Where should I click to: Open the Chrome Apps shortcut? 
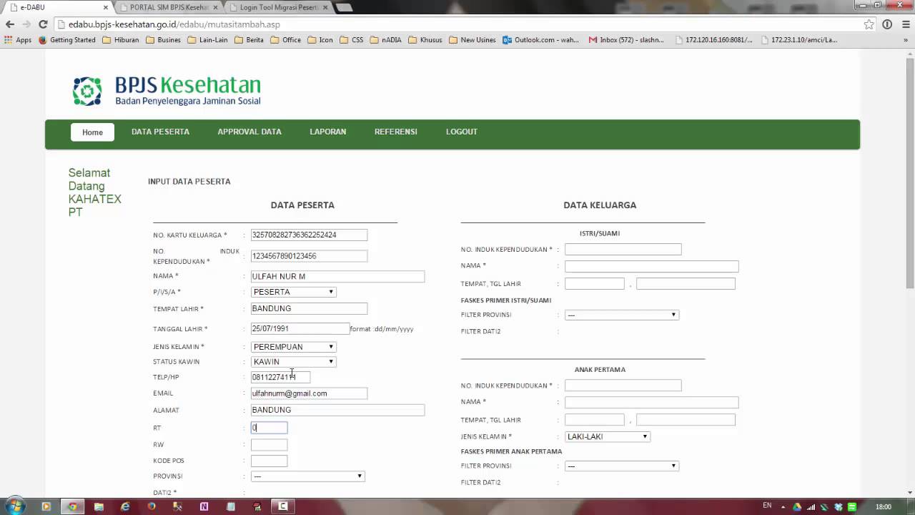click(18, 40)
